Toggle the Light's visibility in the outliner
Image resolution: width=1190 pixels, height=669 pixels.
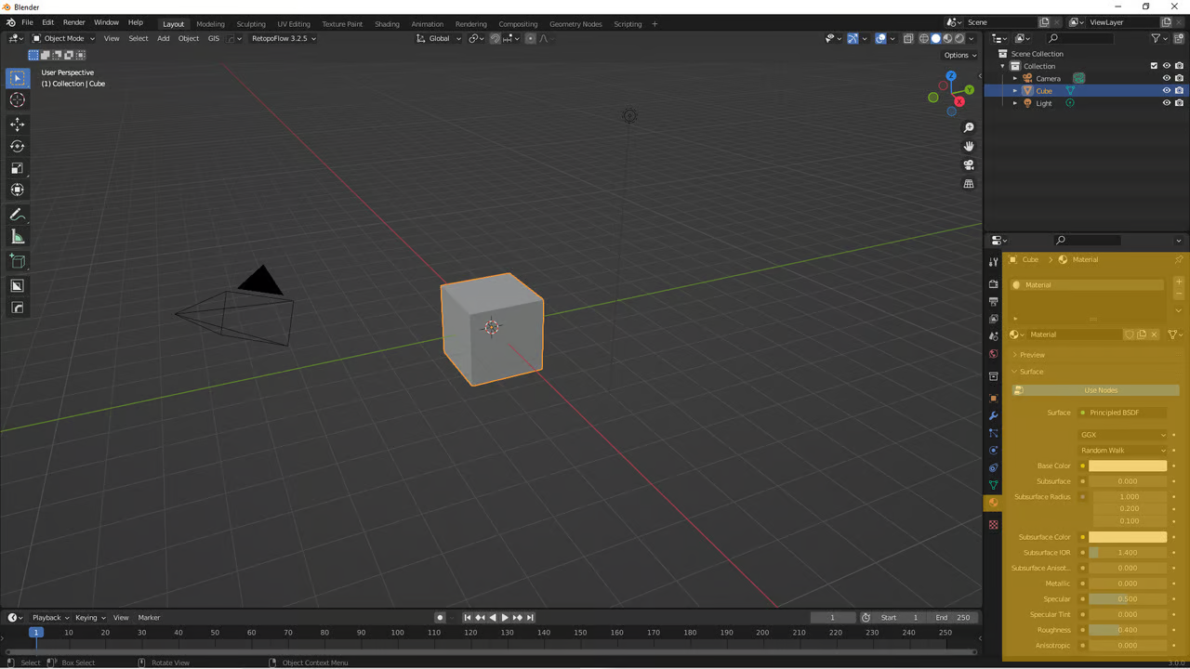click(1167, 102)
